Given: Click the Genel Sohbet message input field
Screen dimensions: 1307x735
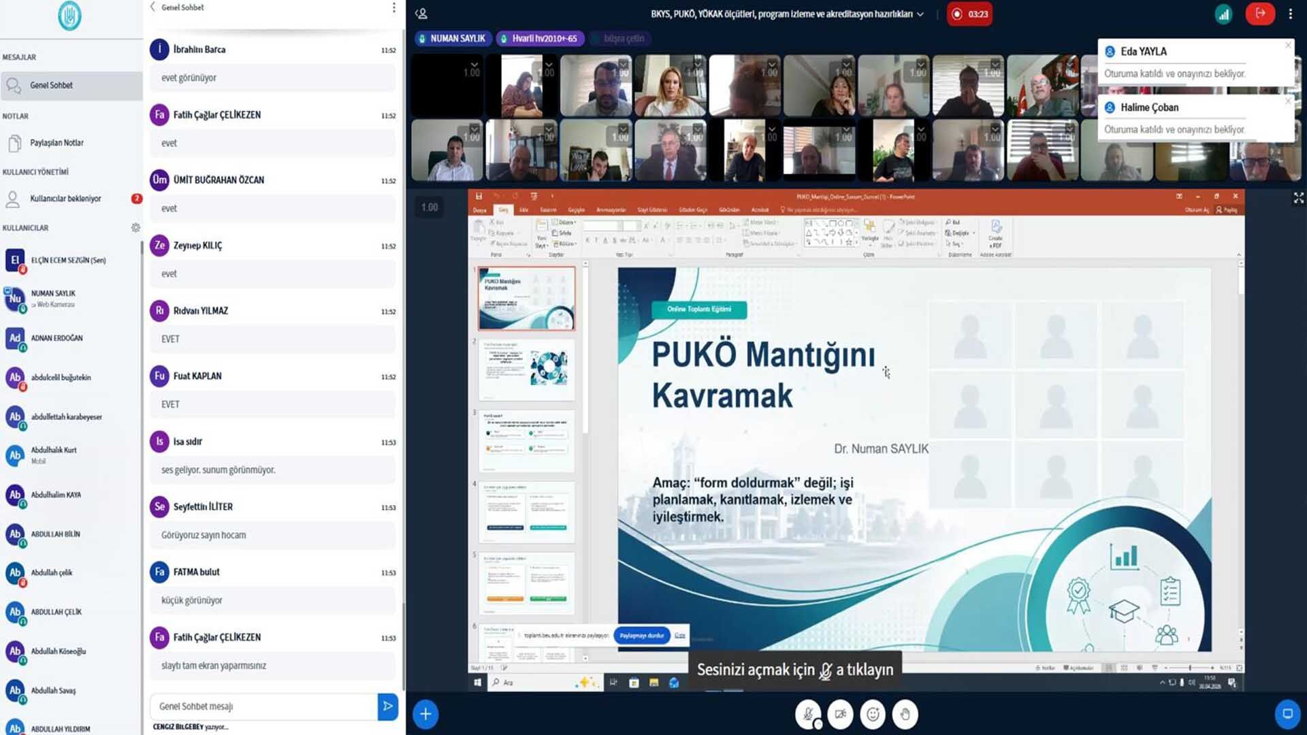Looking at the screenshot, I should (263, 706).
